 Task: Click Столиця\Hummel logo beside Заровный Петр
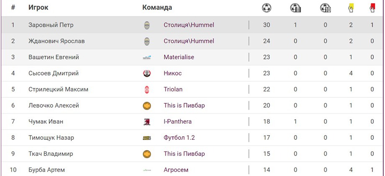point(147,25)
